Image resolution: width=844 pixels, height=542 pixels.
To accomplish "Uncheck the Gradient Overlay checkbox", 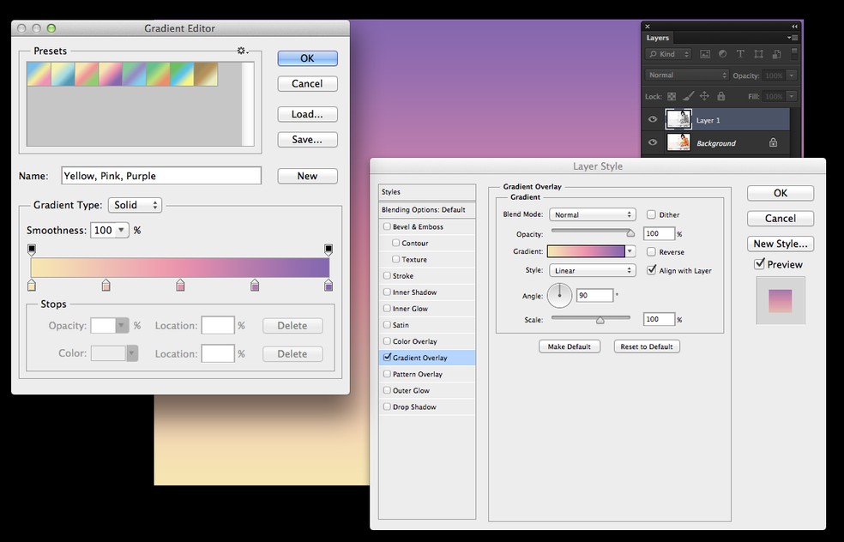I will tap(387, 357).
